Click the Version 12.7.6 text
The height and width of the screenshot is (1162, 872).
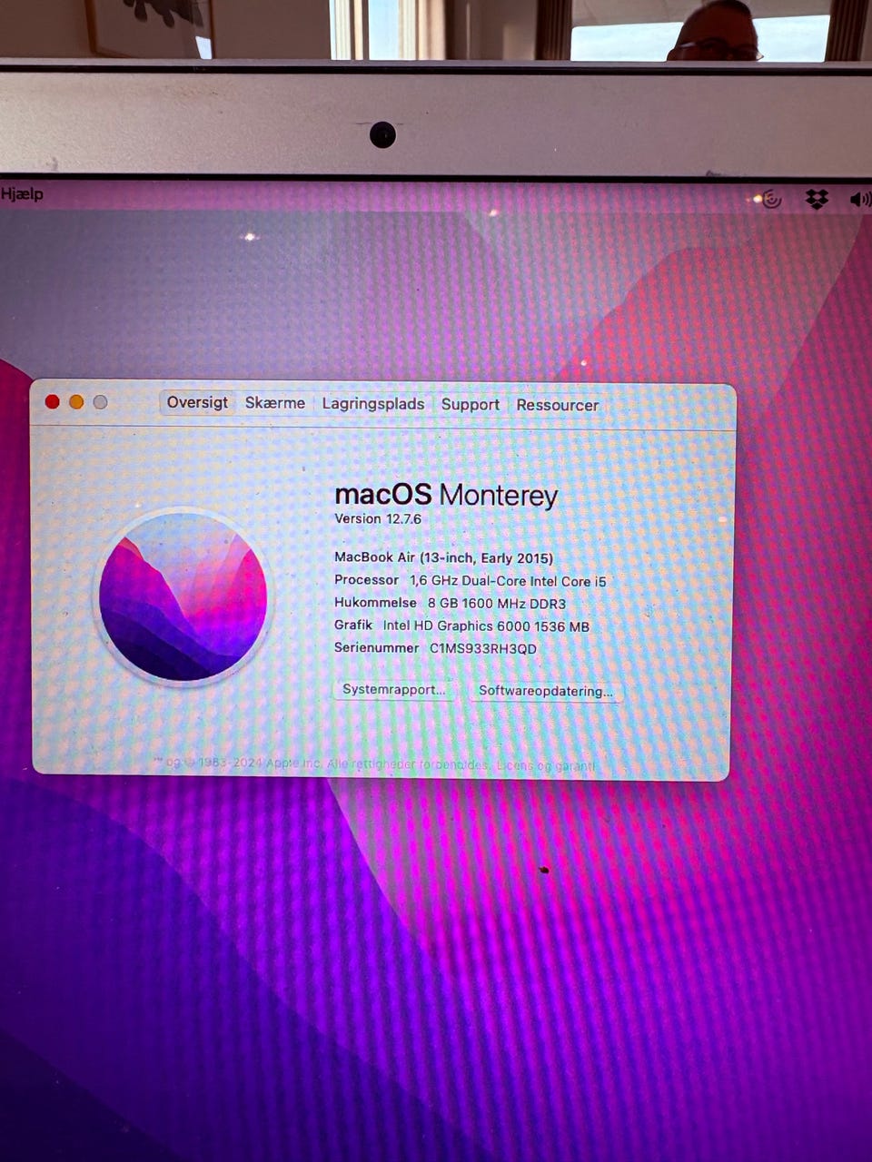coord(378,519)
